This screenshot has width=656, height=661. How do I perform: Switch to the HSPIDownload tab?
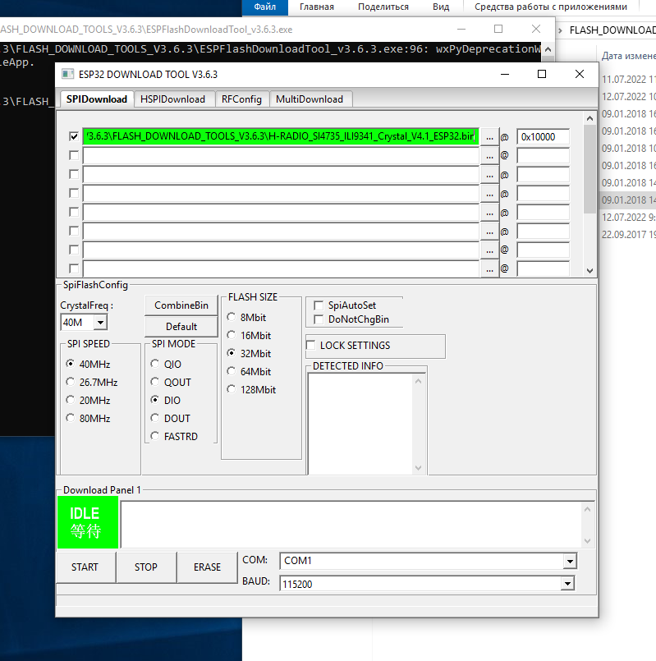pos(173,99)
